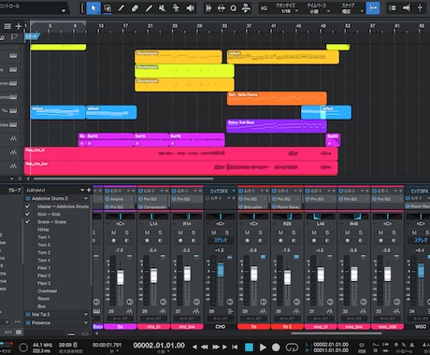The height and width of the screenshot is (355, 430).
Task: Enable the Overhead output checkbox
Action: pyautogui.click(x=28, y=291)
